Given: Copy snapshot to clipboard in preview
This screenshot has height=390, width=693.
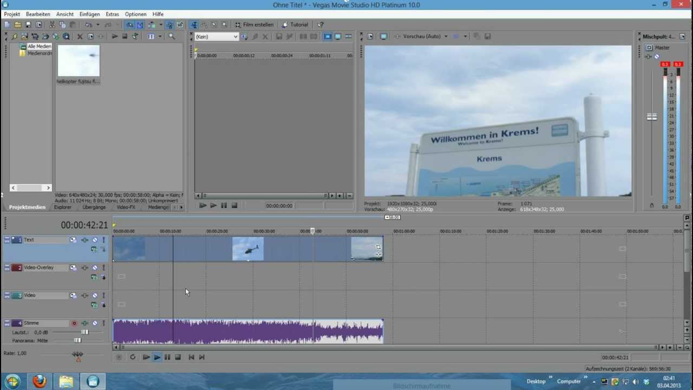Looking at the screenshot, I should (477, 36).
